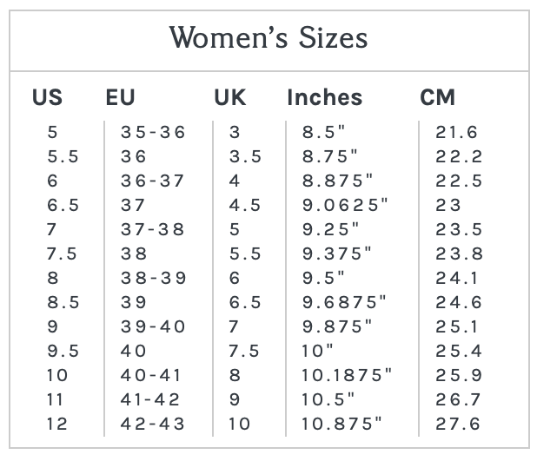The height and width of the screenshot is (461, 537).
Task: Click the 8.875" inches value
Action: coord(337,181)
